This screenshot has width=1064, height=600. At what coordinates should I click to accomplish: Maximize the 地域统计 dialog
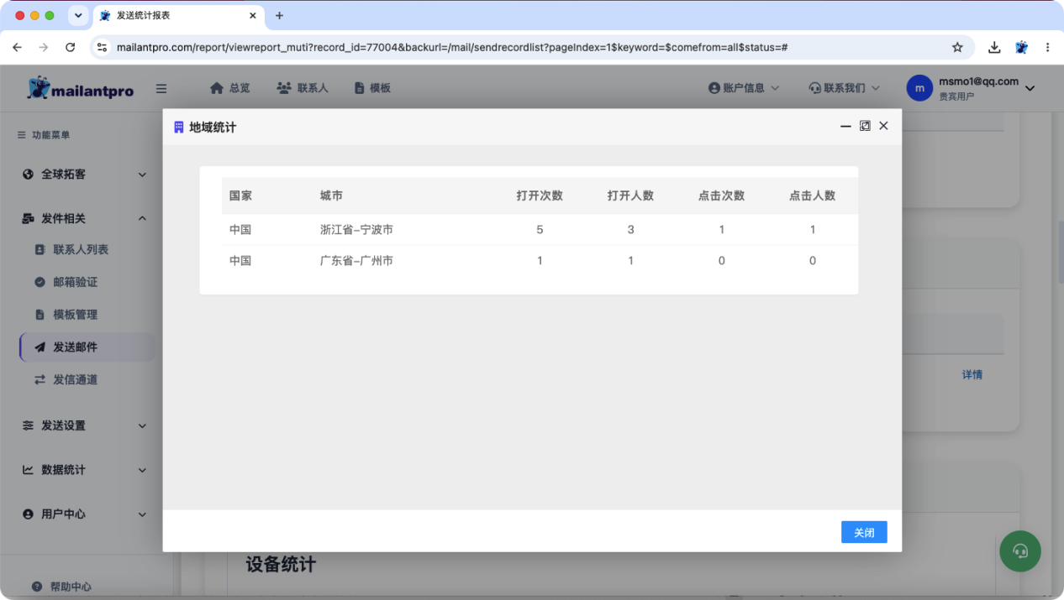point(865,126)
